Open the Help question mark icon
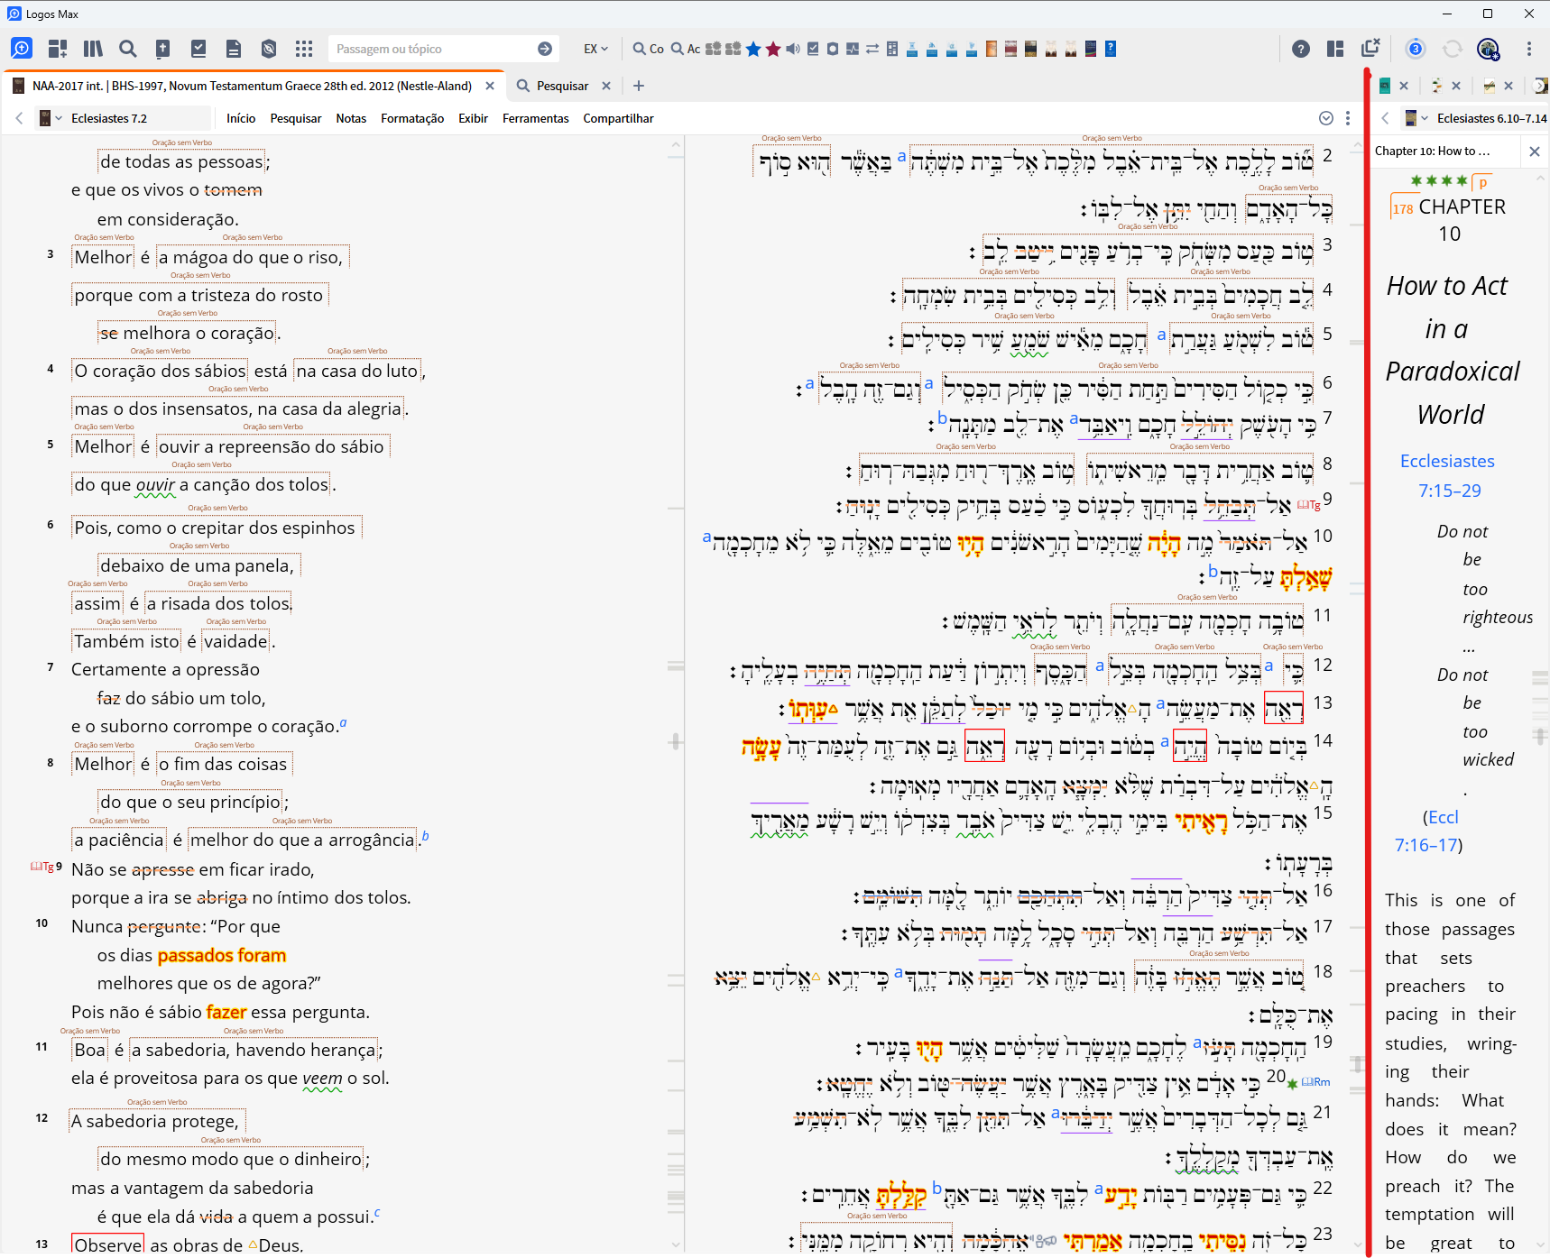The width and height of the screenshot is (1550, 1258). [1301, 49]
